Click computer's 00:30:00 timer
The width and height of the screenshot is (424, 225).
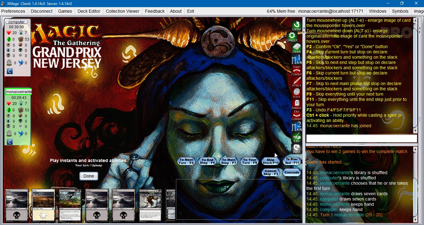pyautogui.click(x=16, y=27)
